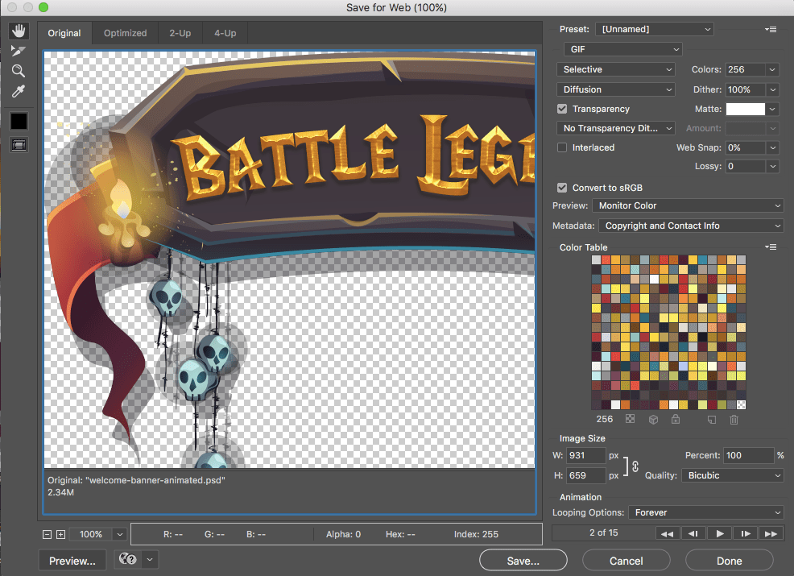
Task: Open the Diffusion dither method dropdown
Action: coord(616,89)
